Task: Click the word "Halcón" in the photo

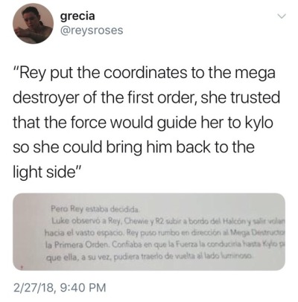Action: (x=234, y=220)
